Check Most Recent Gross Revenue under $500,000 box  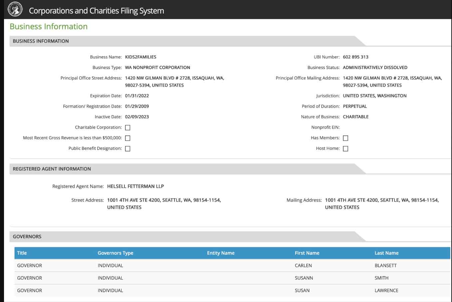pyautogui.click(x=127, y=138)
